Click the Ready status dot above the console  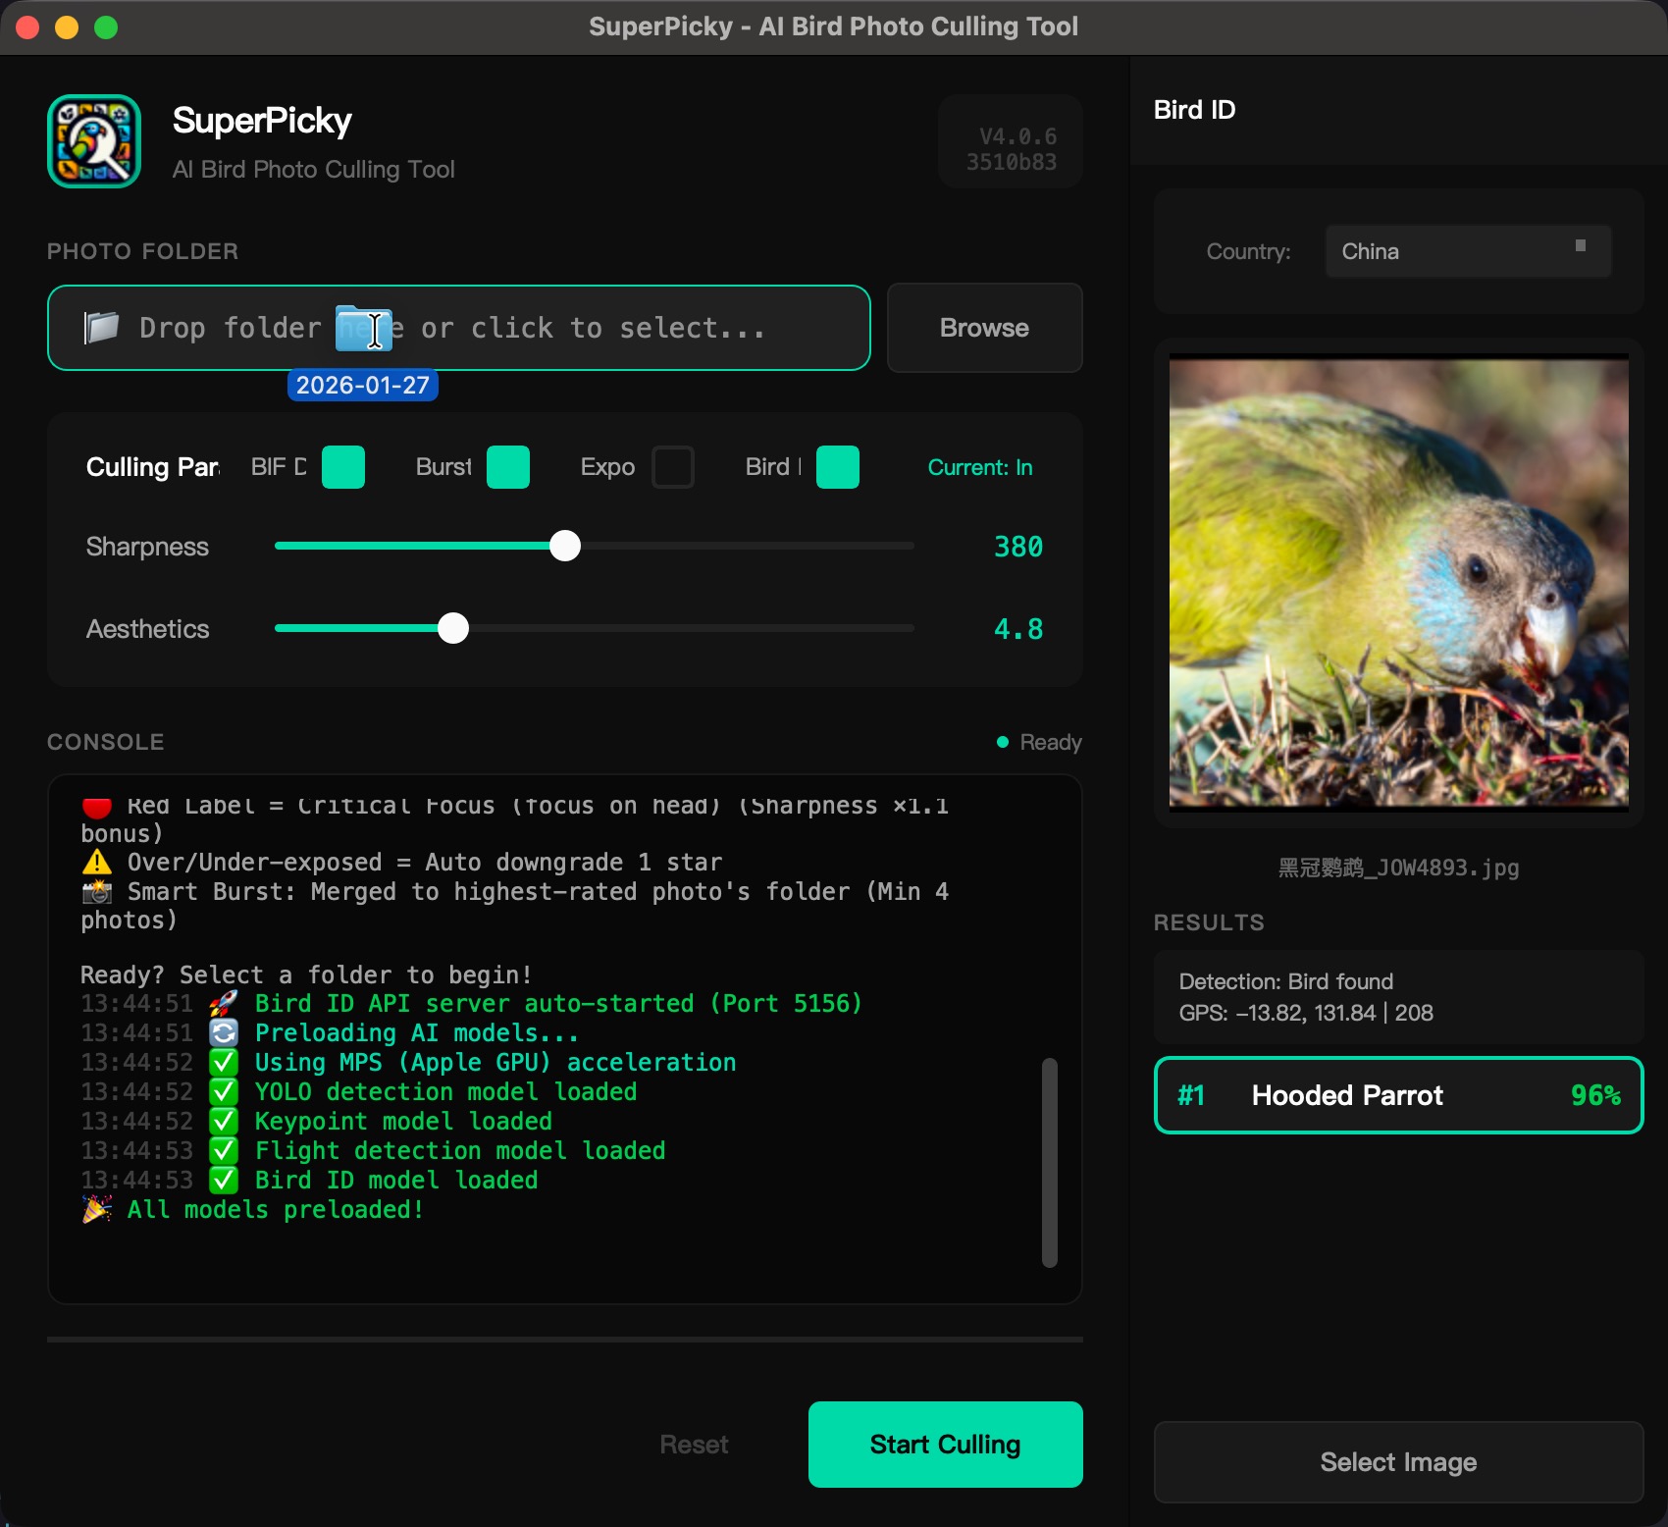coord(1002,743)
